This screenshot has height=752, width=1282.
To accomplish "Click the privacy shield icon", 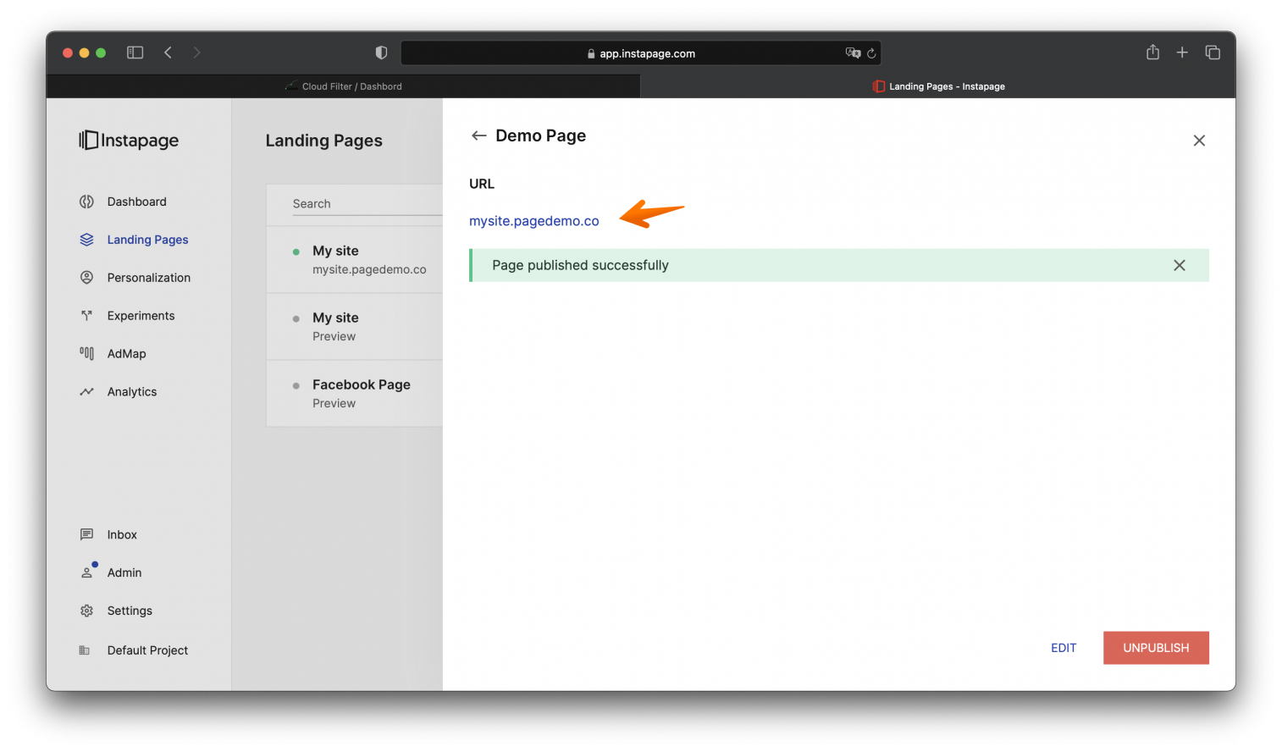I will click(x=381, y=53).
